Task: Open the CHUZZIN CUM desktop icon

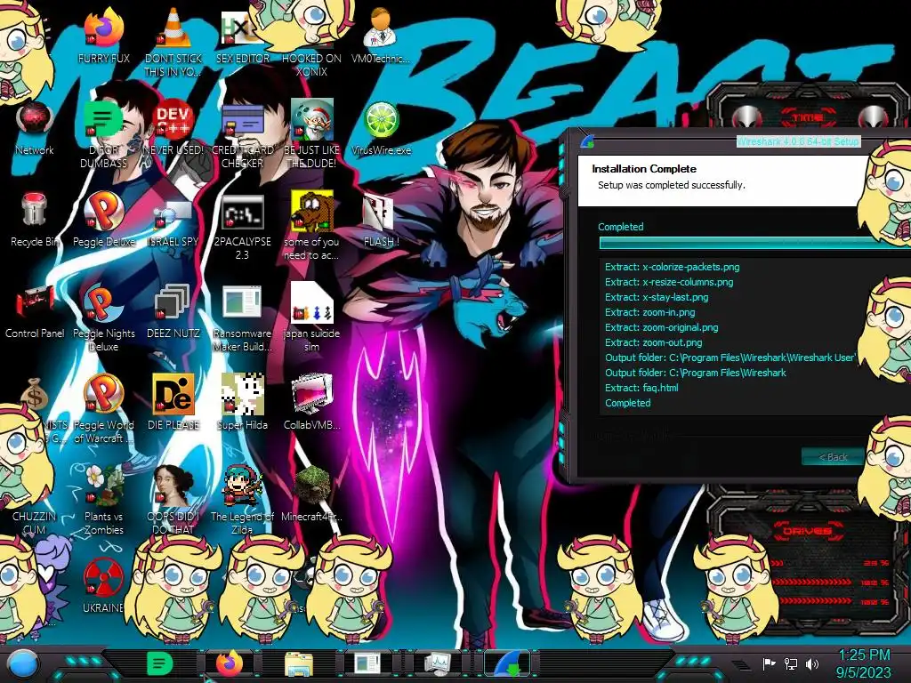Action: coord(34,523)
